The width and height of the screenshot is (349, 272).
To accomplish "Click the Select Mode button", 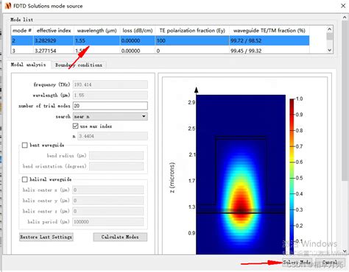I will click(x=297, y=262).
